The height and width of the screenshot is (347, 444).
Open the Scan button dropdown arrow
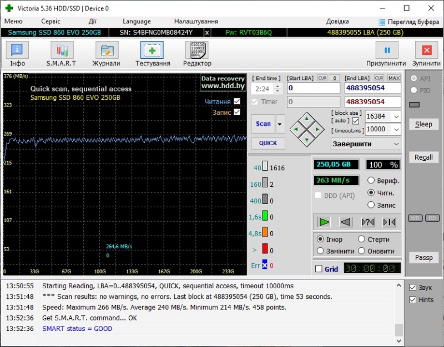[x=280, y=124]
